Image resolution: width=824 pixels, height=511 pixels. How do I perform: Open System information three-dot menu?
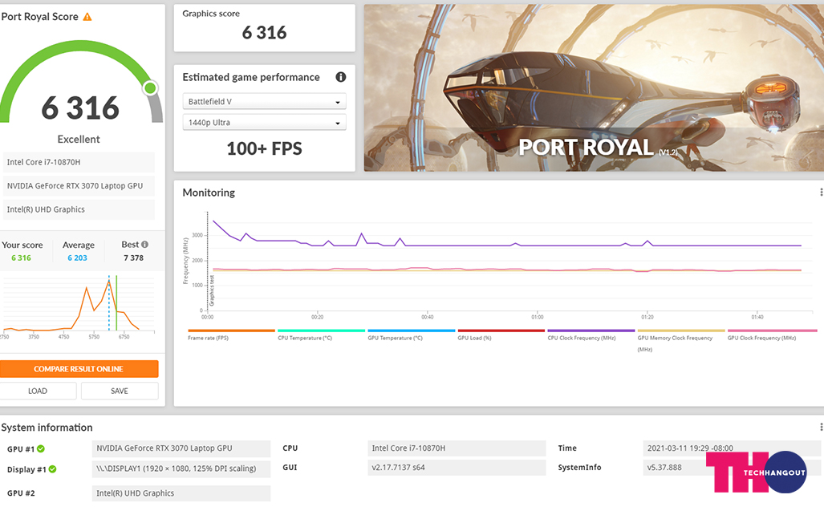821,427
